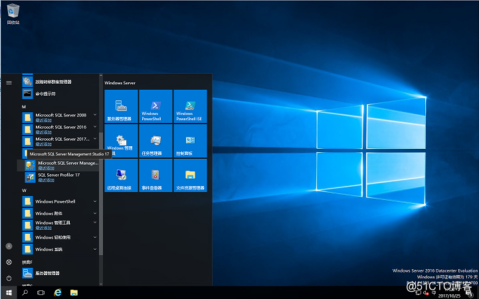Open the 服务器管理器 tile
The height and width of the screenshot is (299, 479).
121,106
